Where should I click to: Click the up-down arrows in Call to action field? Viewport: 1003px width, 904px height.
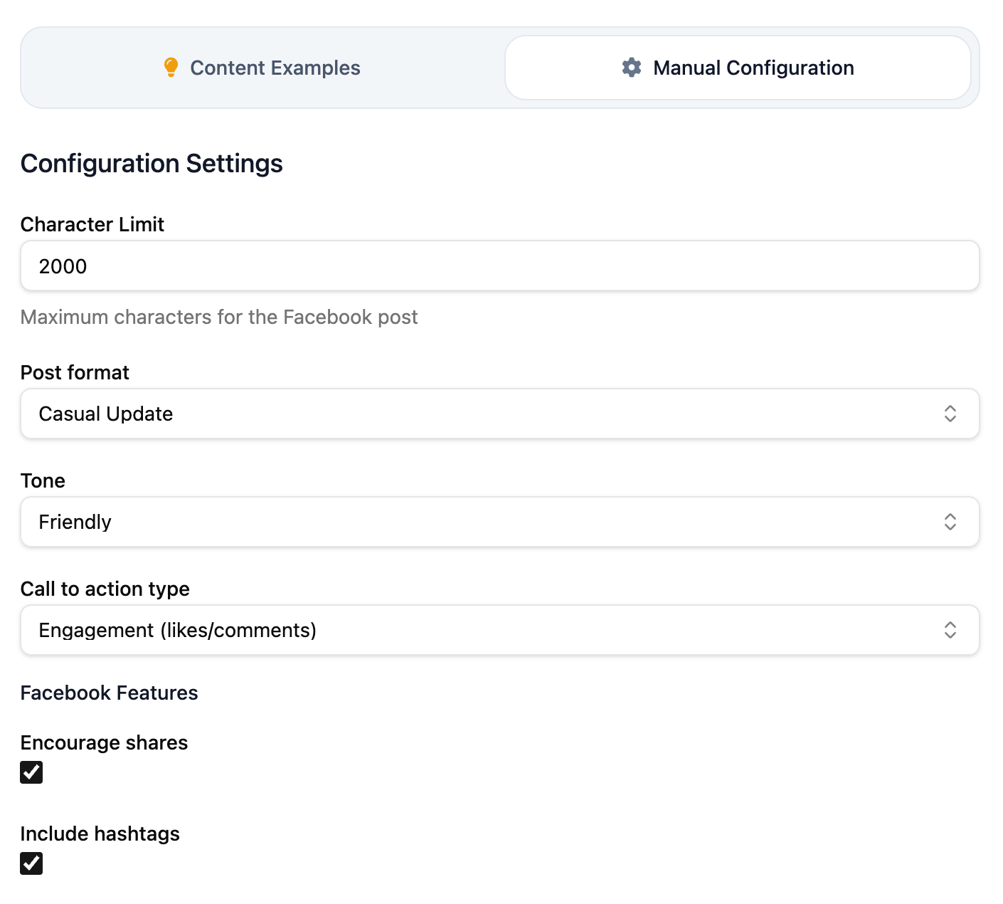[x=950, y=630]
